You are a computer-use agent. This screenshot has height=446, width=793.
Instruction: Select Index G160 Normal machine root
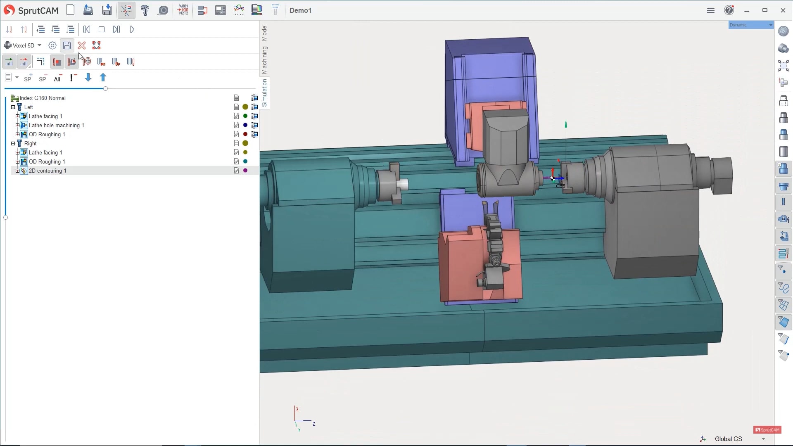43,98
